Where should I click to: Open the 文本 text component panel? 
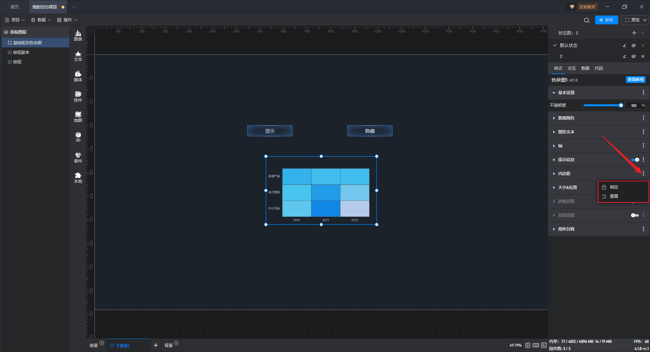[78, 56]
